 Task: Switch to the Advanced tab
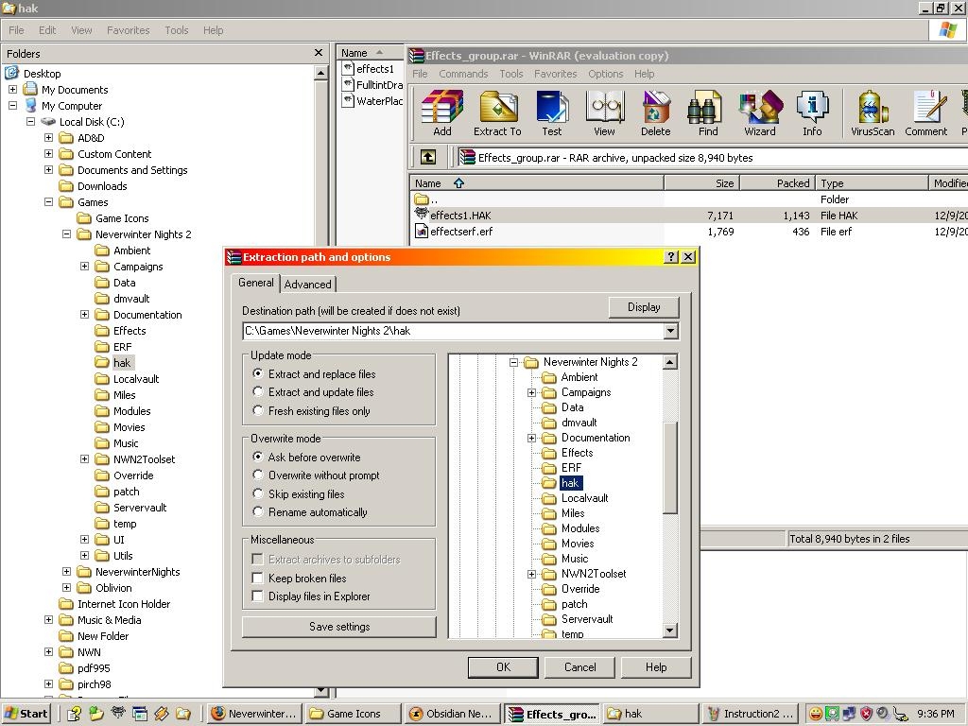click(x=308, y=284)
